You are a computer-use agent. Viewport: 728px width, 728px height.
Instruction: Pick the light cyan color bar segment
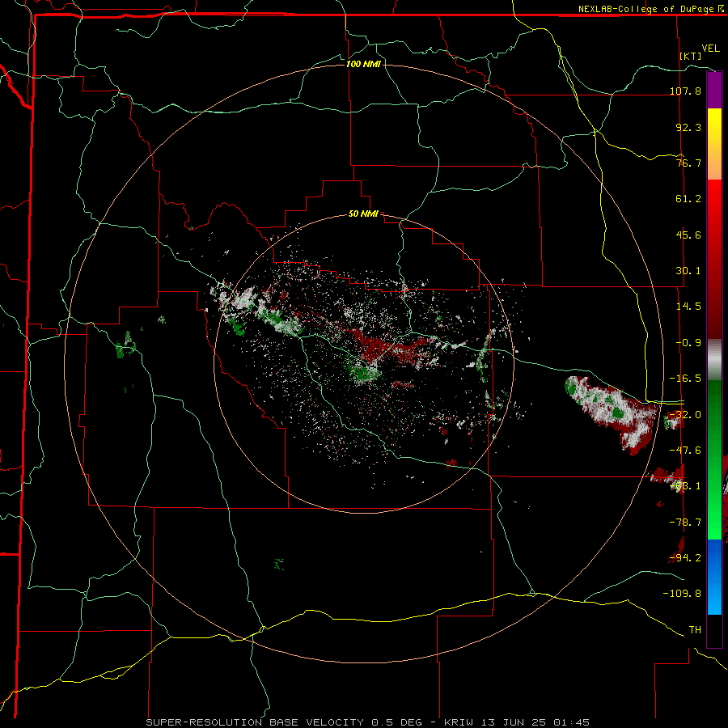click(x=714, y=601)
